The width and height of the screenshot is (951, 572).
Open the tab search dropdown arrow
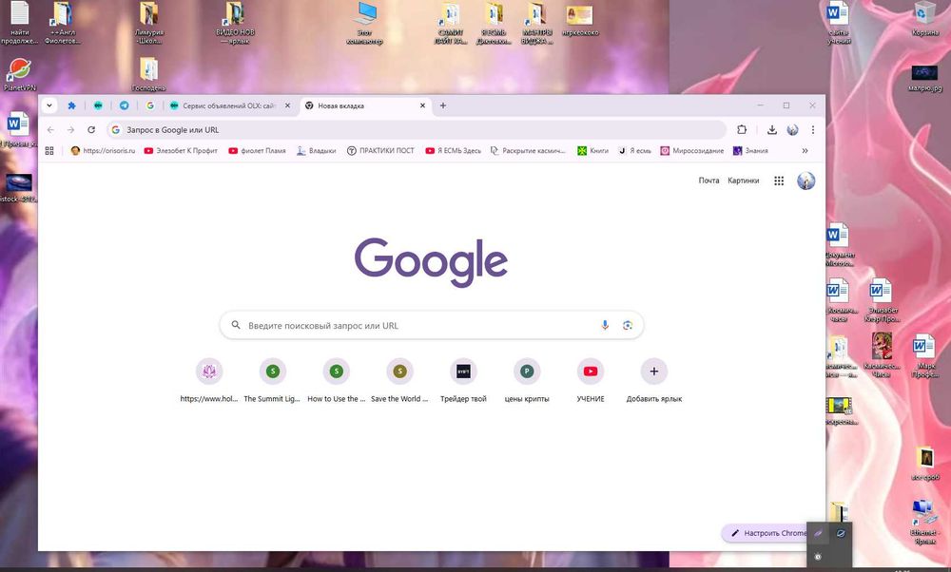(x=49, y=105)
